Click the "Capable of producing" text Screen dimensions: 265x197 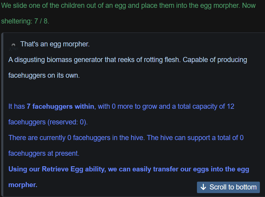tap(215, 60)
